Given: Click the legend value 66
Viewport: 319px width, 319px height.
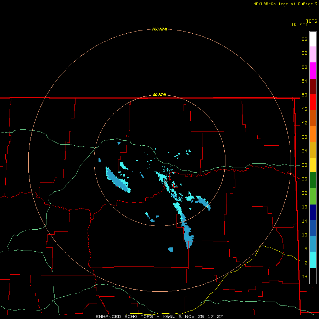Looking at the screenshot, I should pos(304,39).
